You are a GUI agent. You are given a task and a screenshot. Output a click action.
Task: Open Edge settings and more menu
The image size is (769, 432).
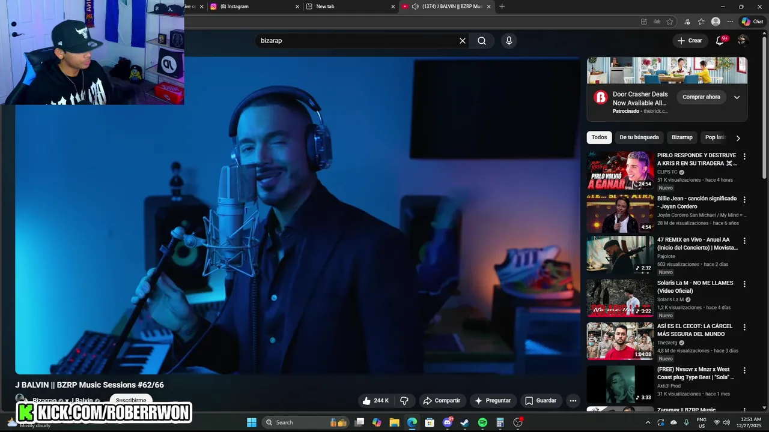click(730, 22)
